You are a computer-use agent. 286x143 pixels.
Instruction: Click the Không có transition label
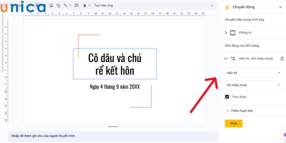coord(245,33)
